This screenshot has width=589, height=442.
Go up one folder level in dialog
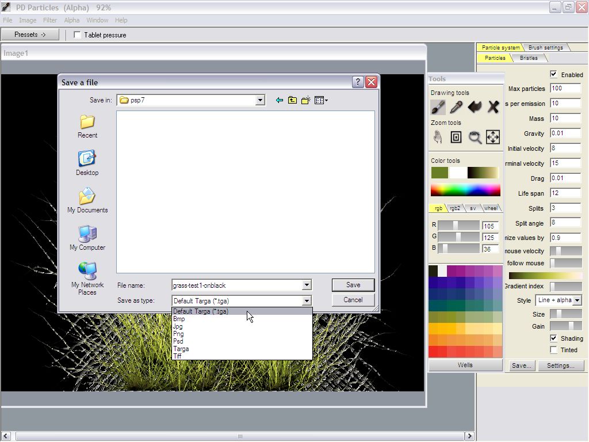click(x=292, y=100)
